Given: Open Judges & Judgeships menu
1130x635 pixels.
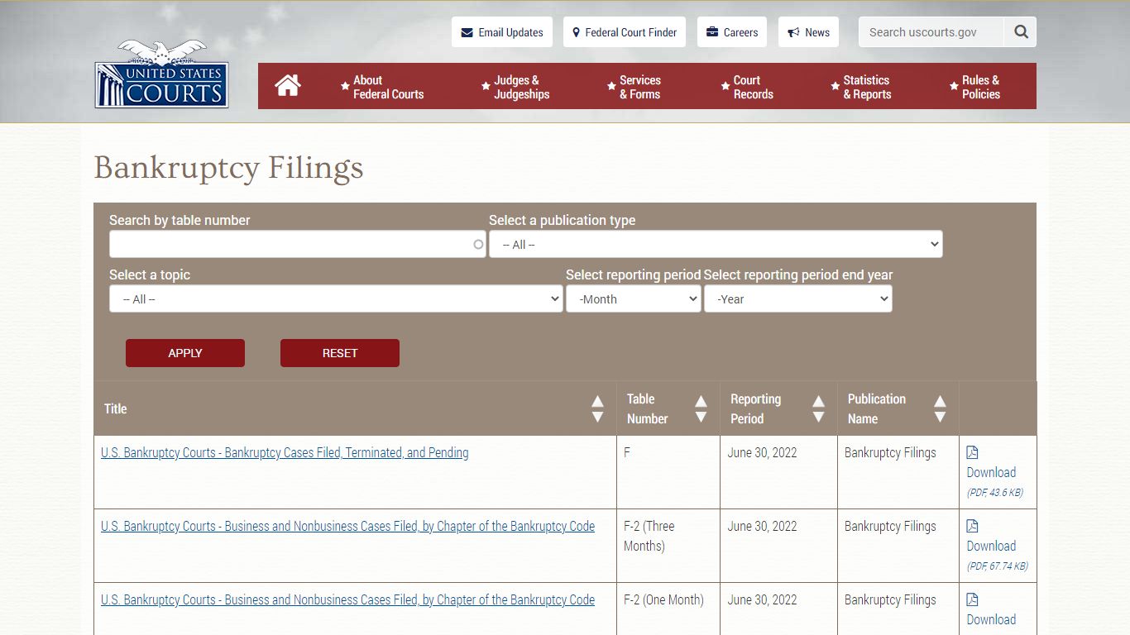Looking at the screenshot, I should [515, 87].
